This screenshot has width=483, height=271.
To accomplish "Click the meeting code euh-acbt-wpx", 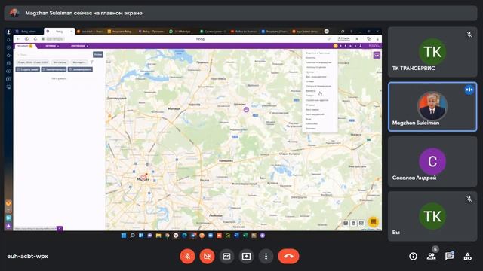I will [27, 256].
